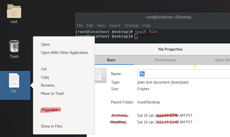Image resolution: width=230 pixels, height=137 pixels.
Task: Click Move to Trash menu entry
Action: (x=52, y=94)
